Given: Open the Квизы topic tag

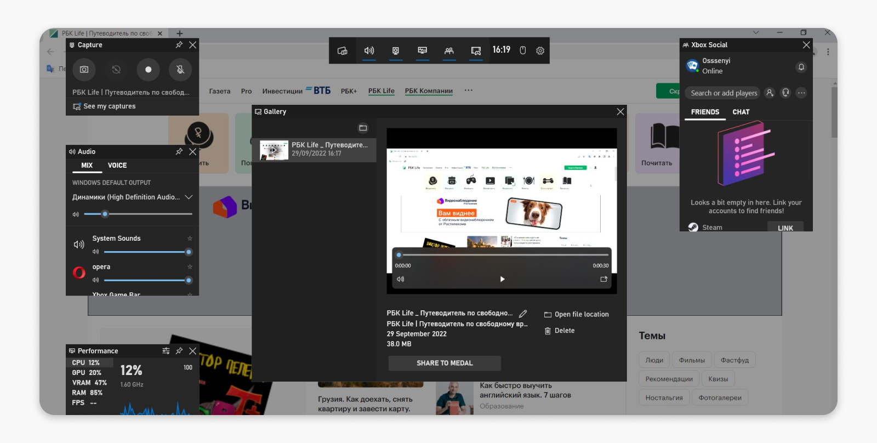Looking at the screenshot, I should tap(718, 379).
